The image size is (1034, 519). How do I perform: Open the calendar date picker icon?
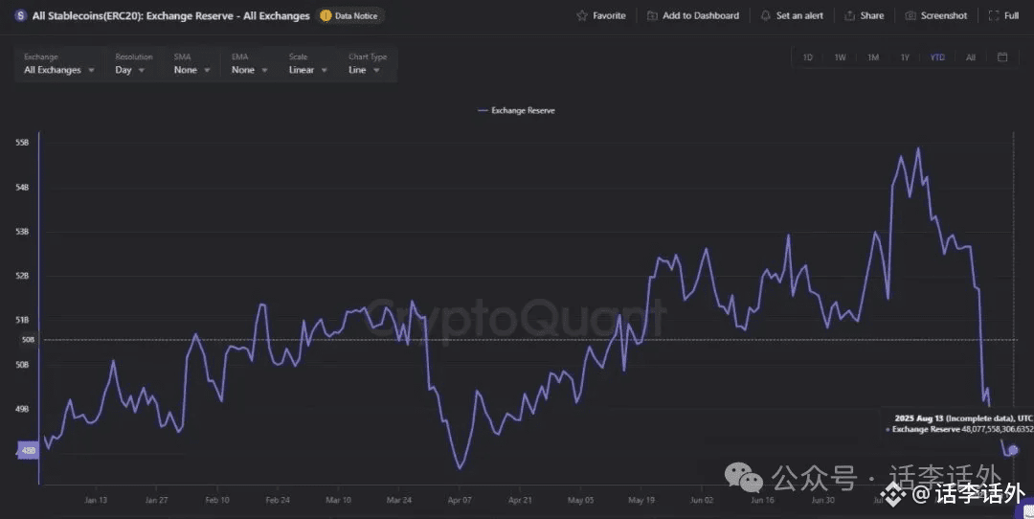tap(1002, 57)
